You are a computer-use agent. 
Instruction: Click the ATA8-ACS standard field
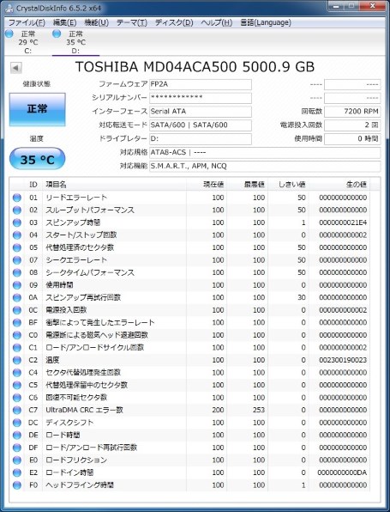(265, 153)
